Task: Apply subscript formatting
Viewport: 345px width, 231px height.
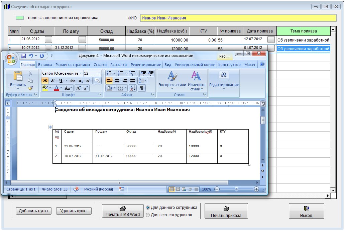Action: 80,81
